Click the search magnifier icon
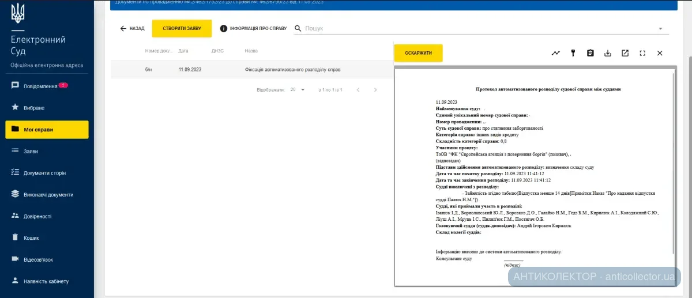This screenshot has width=692, height=298. [x=298, y=28]
